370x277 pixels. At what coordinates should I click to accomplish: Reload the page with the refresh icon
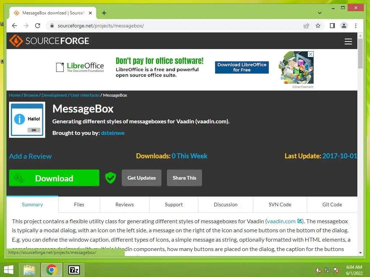pos(38,26)
